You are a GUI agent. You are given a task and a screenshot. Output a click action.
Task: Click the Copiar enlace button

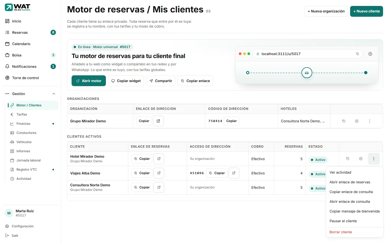coord(195,81)
